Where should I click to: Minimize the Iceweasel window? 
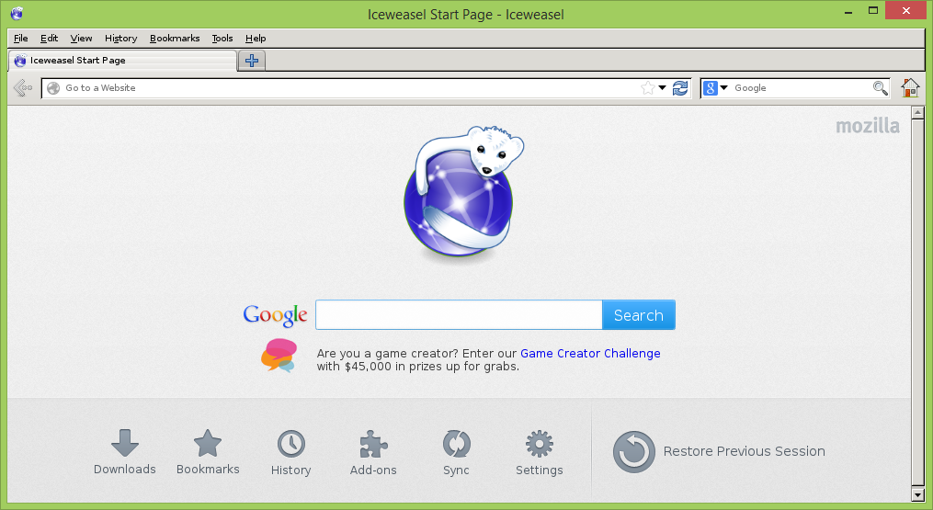tap(848, 11)
